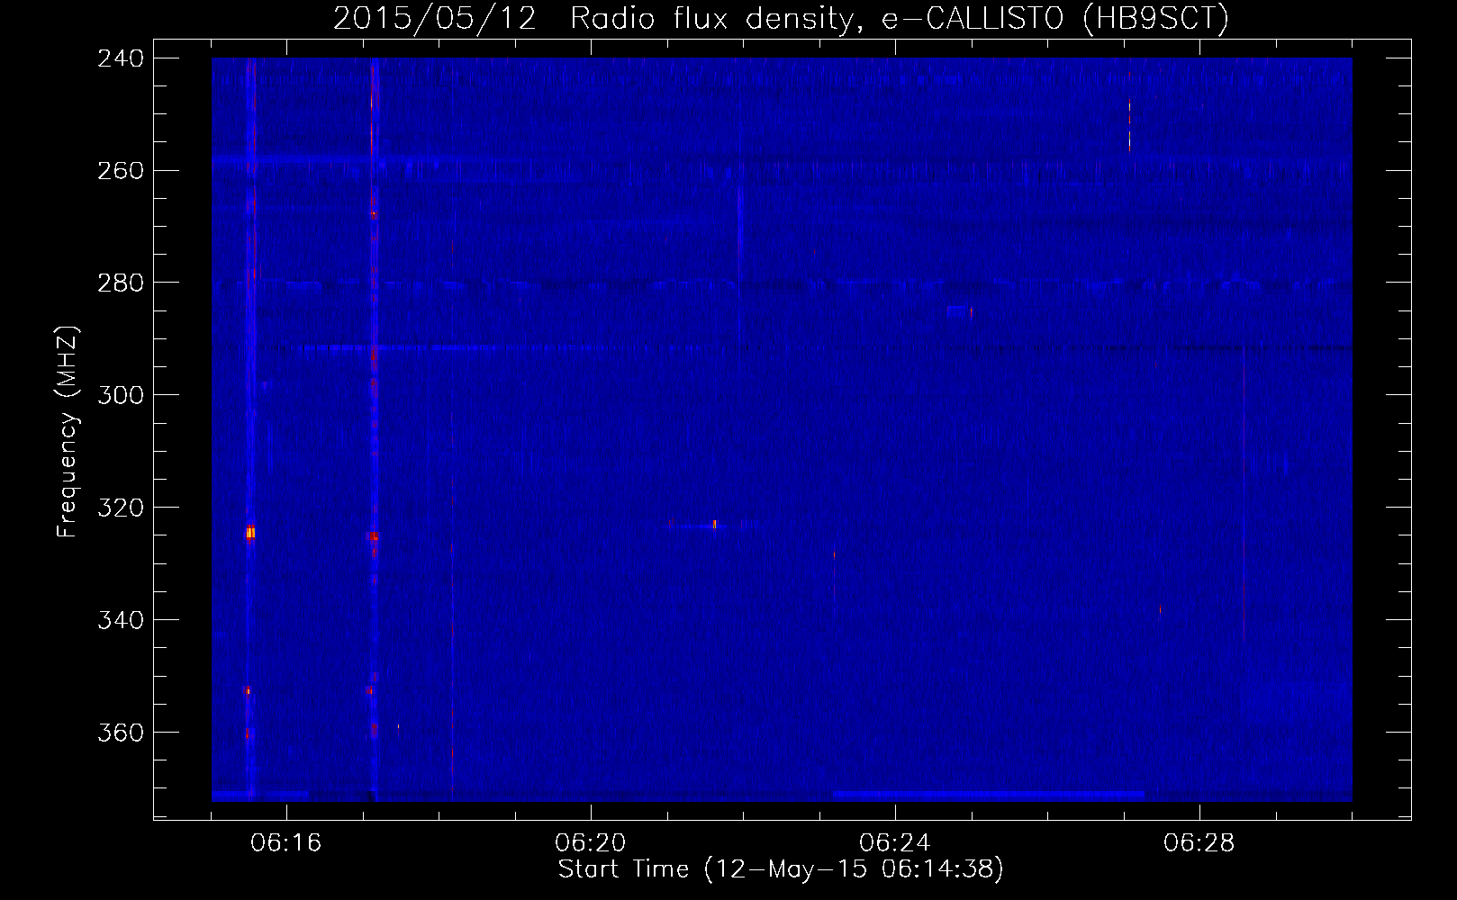Select the 280 frequency tick label
The image size is (1457, 900).
[x=121, y=283]
